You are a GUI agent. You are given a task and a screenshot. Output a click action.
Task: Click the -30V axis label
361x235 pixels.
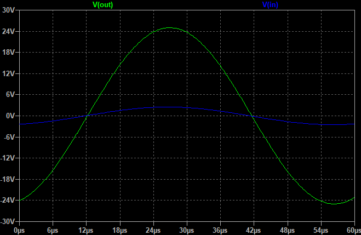8,222
